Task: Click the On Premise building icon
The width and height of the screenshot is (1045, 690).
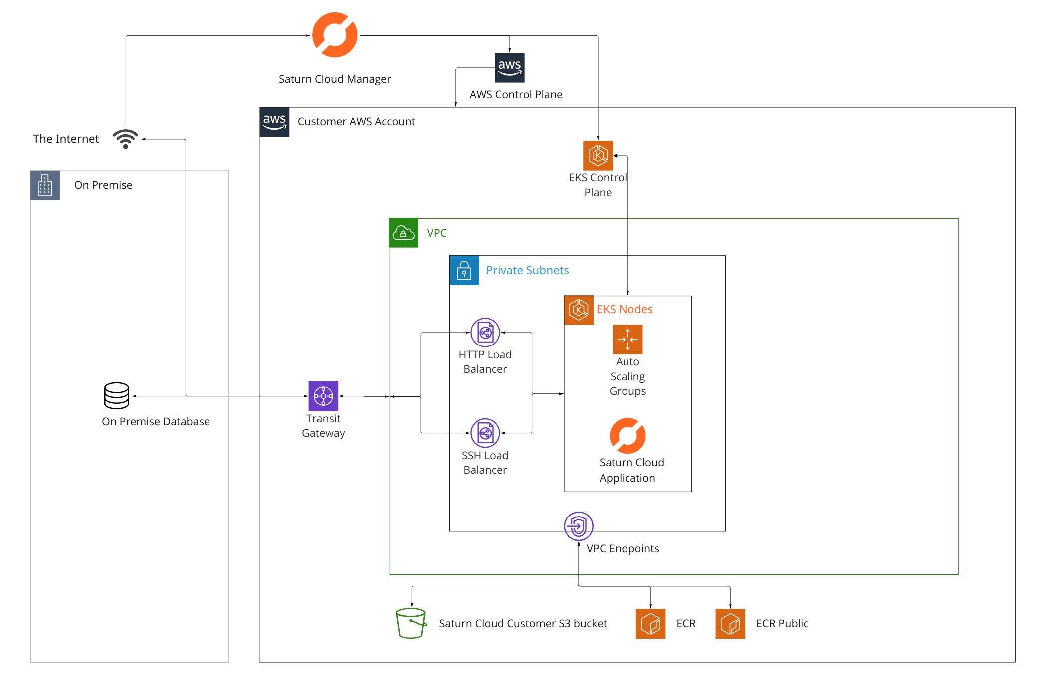Action: pyautogui.click(x=45, y=185)
